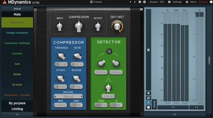Toggle Bypass in the title bar

(x=154, y=2)
